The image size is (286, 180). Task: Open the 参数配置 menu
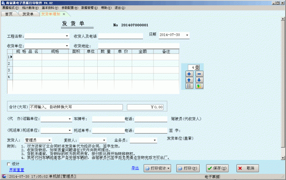pyautogui.click(x=70, y=8)
